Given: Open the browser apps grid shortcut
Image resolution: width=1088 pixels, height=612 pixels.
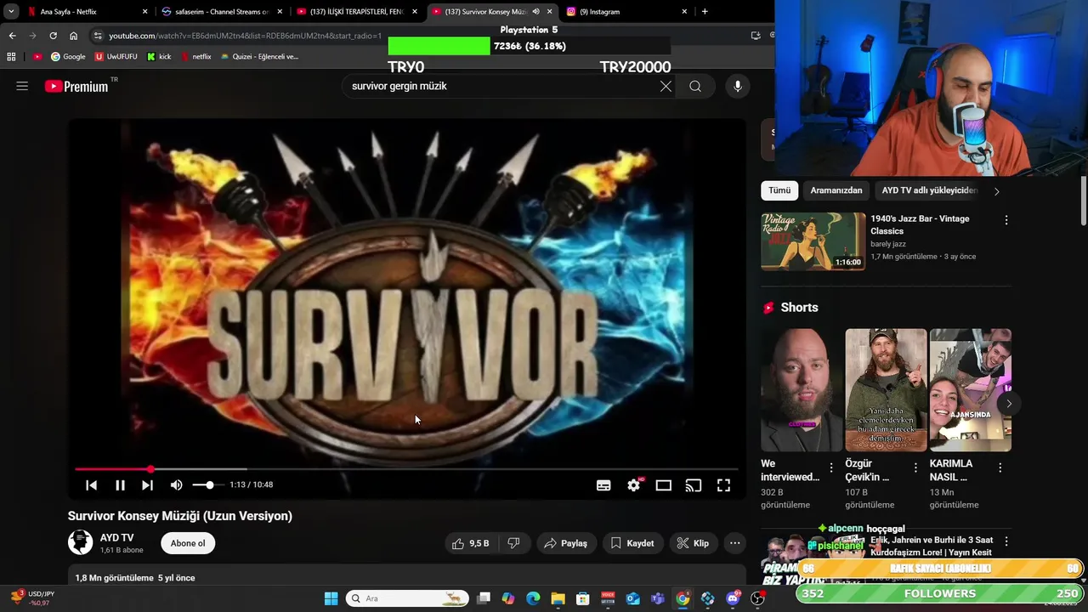Looking at the screenshot, I should pyautogui.click(x=11, y=57).
